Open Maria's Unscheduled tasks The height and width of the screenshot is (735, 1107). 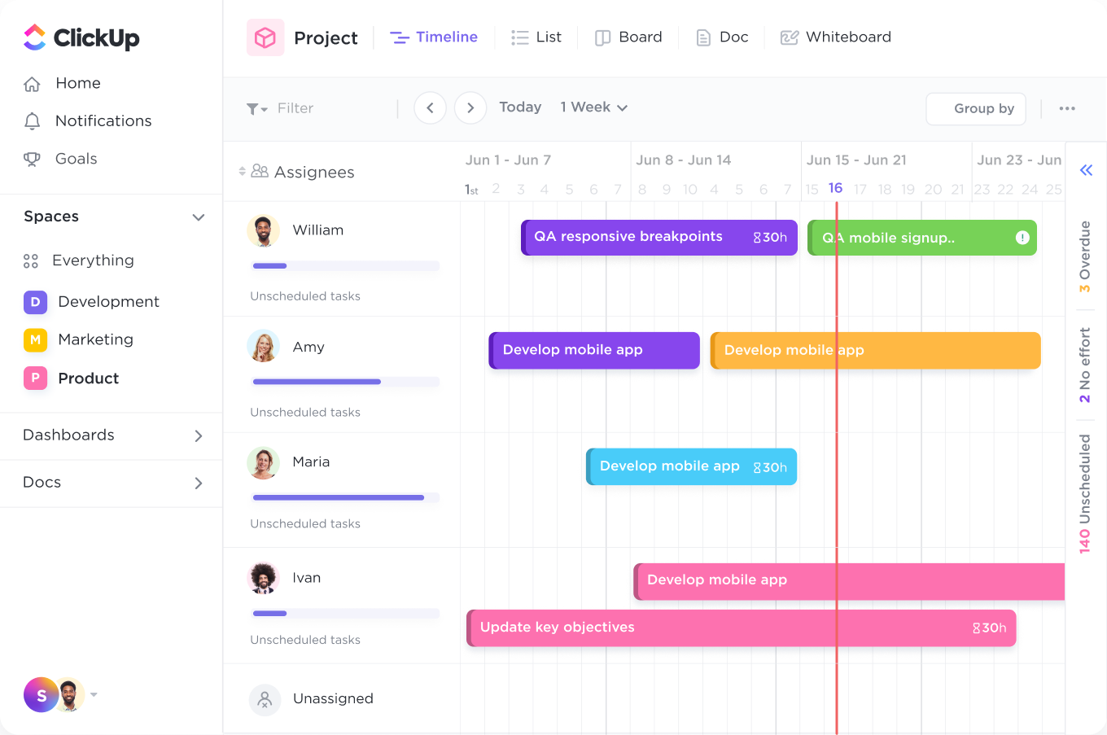point(305,524)
